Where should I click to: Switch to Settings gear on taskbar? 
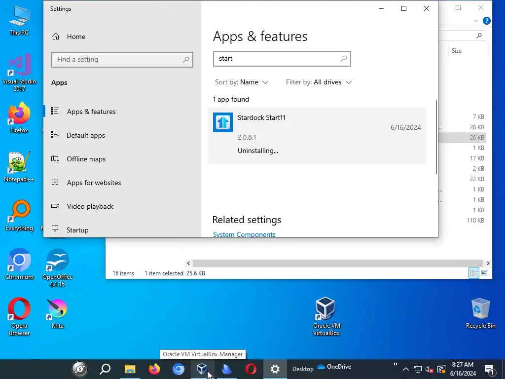[275, 369]
